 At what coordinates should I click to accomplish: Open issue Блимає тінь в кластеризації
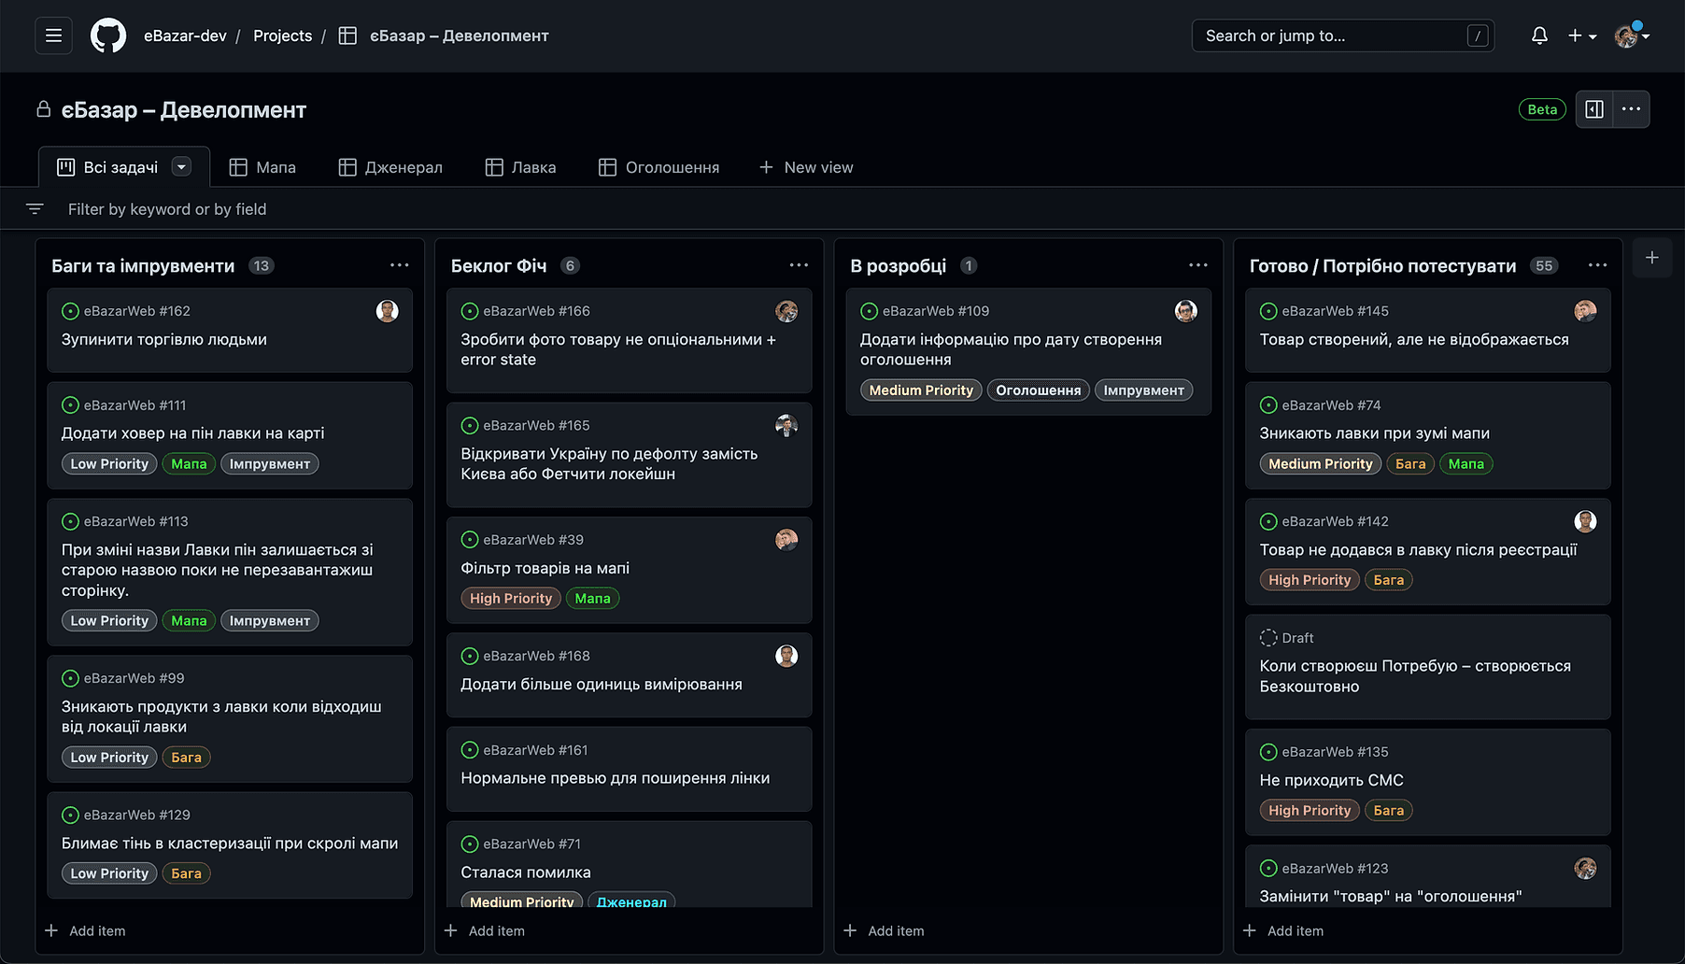click(x=230, y=843)
